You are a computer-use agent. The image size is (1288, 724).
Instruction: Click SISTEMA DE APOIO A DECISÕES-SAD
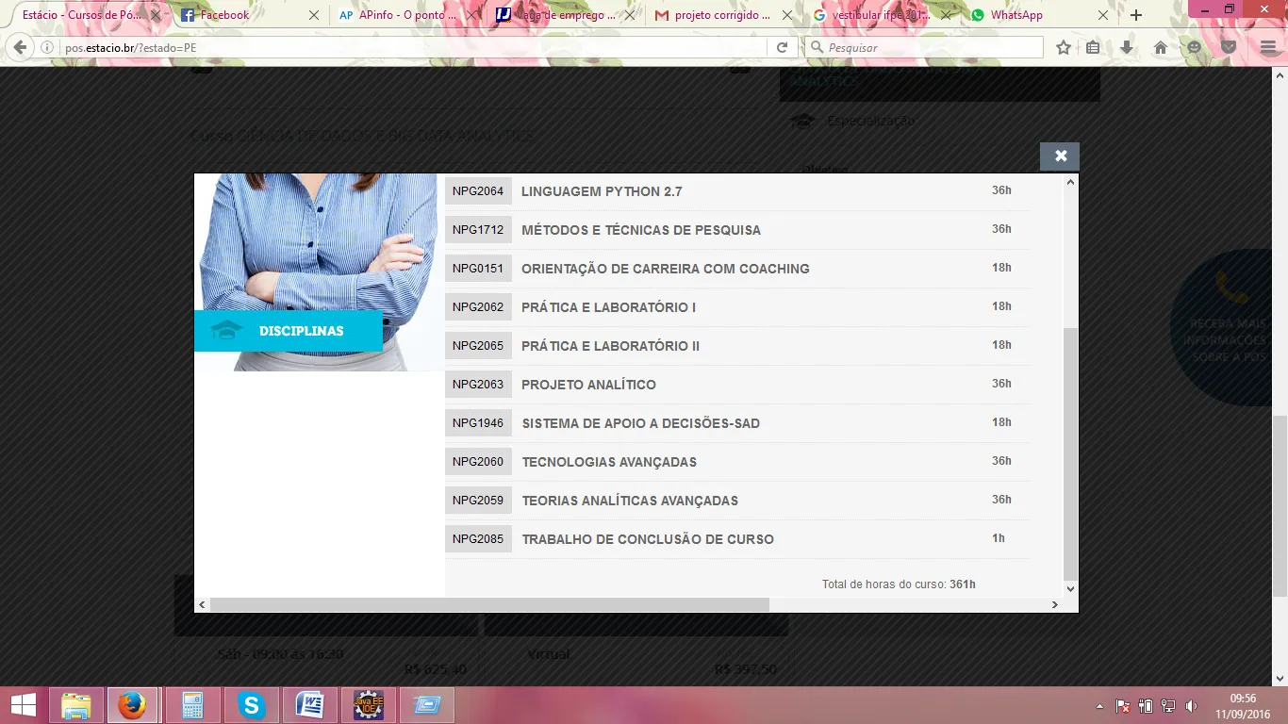(641, 423)
